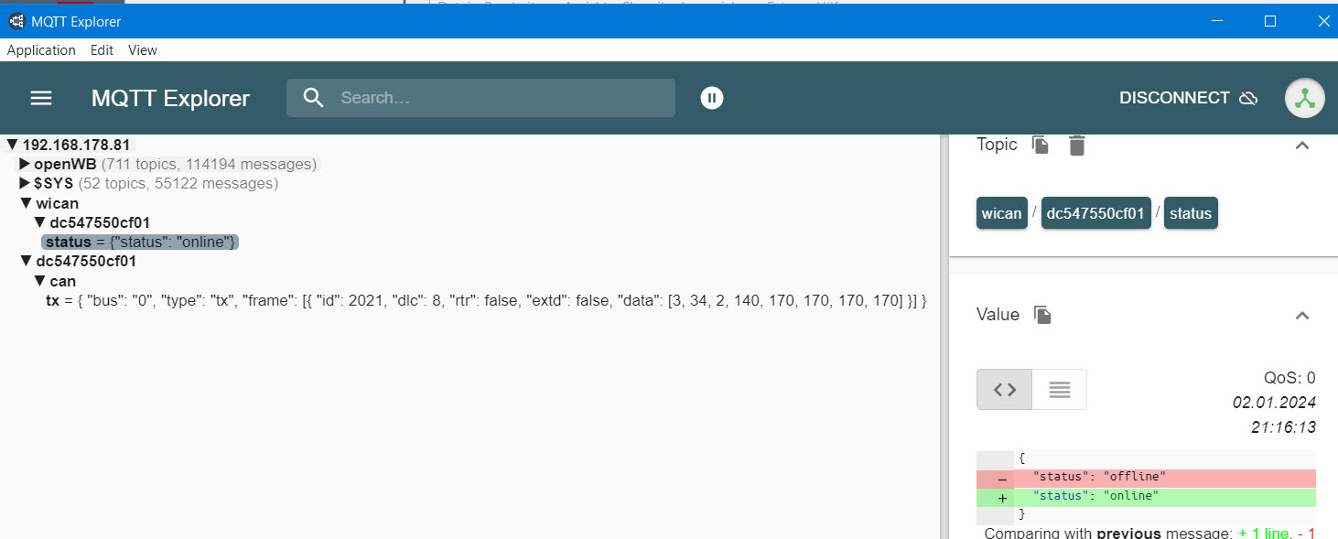The width and height of the screenshot is (1338, 539).
Task: Open the hamburger navigation menu
Action: point(41,98)
